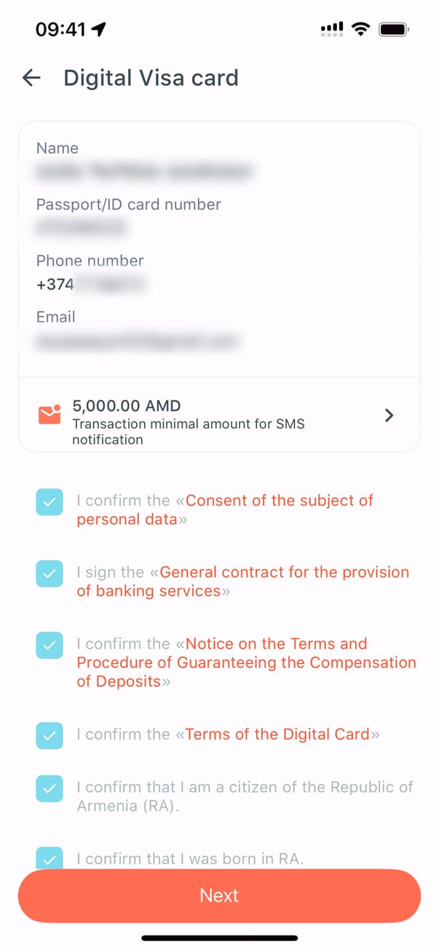This screenshot has width=439, height=950.
Task: Open the Consent of the subject link
Action: pos(279,501)
